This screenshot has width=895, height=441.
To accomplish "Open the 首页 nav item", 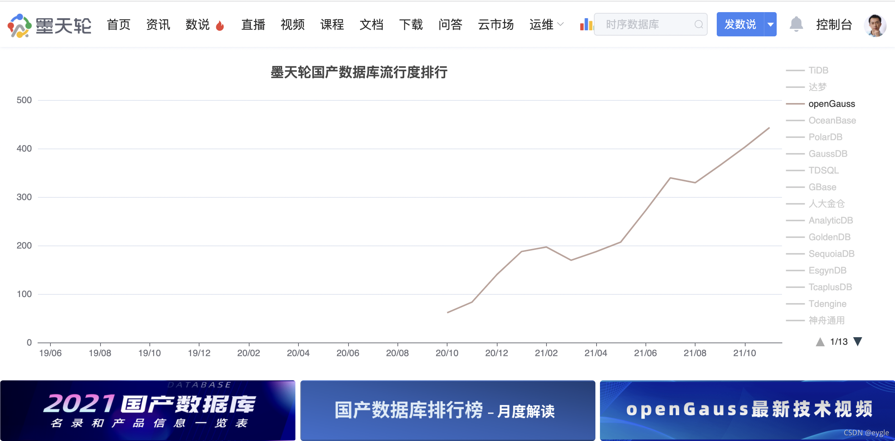I will coord(119,25).
